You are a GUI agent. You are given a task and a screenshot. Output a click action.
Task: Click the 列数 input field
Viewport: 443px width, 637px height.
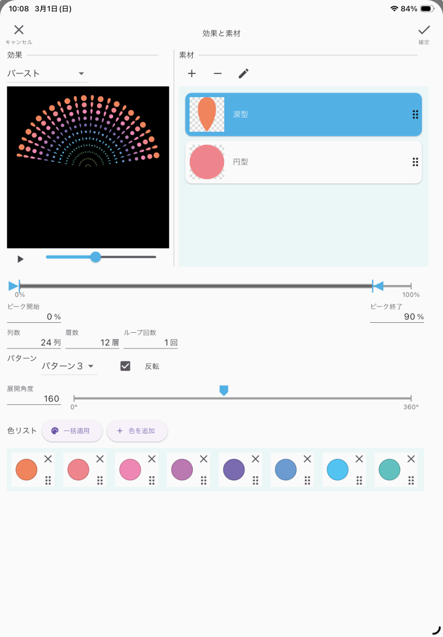(x=34, y=342)
